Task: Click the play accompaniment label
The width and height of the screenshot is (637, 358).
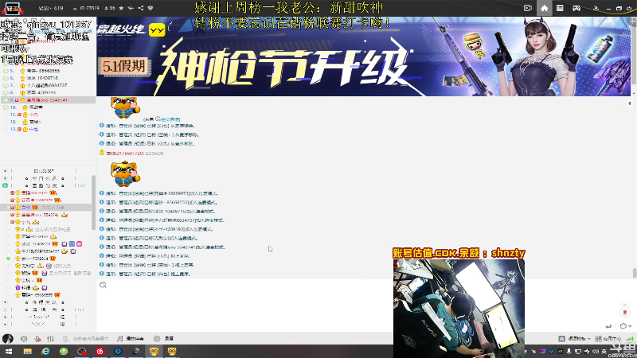Action: [x=135, y=339]
